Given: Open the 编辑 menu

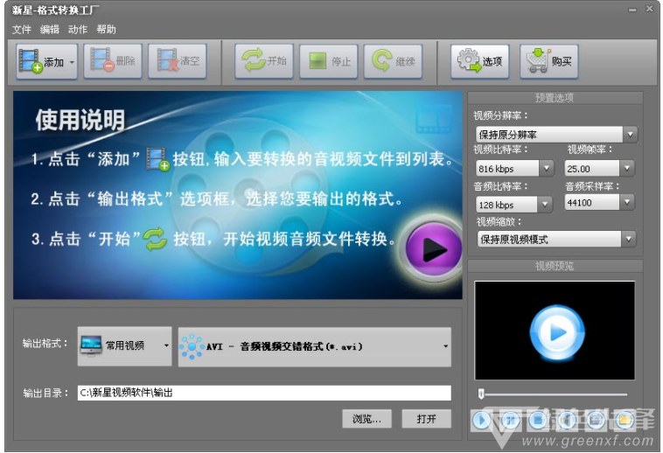Looking at the screenshot, I should 50,29.
